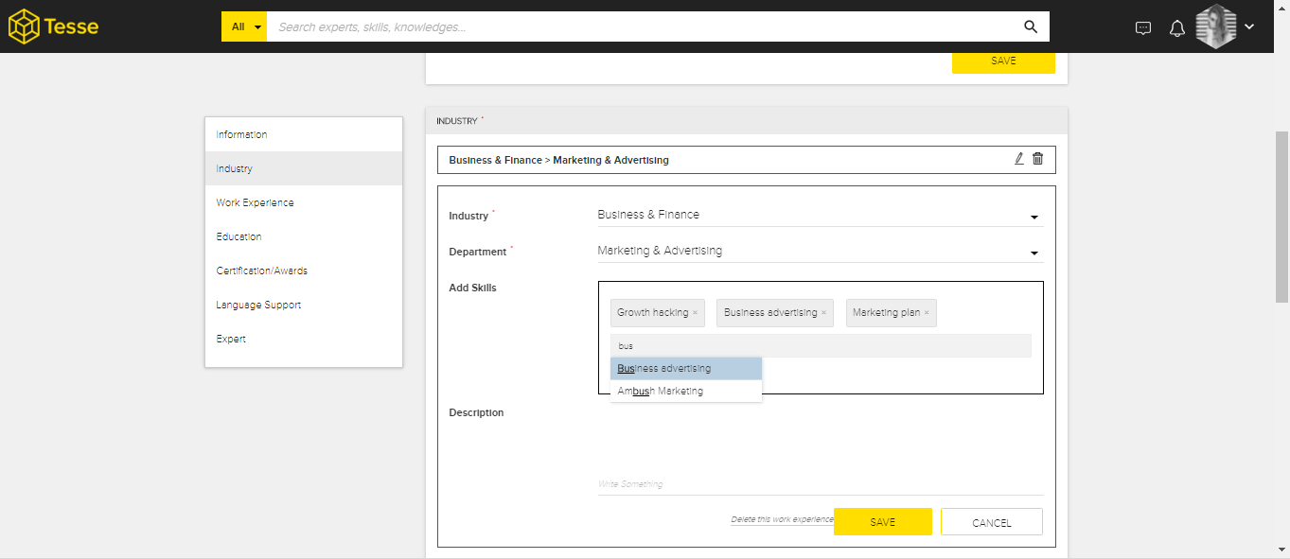Focus the skills input containing 'bus'
The width and height of the screenshot is (1290, 559).
coord(821,346)
